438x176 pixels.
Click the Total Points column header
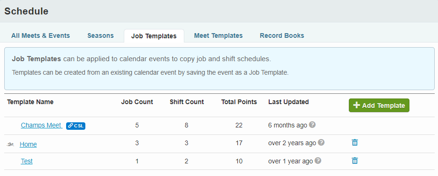coord(239,102)
